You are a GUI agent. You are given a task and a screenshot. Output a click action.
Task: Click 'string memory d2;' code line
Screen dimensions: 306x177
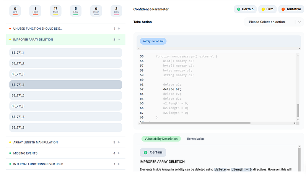click(178, 75)
